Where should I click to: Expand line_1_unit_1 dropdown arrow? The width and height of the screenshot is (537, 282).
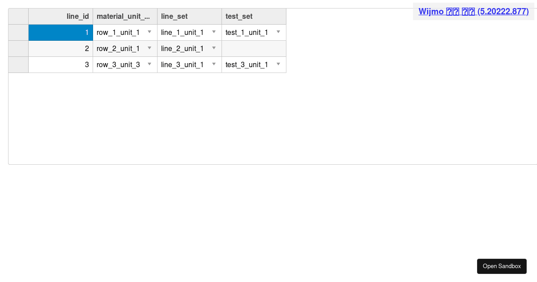pos(214,32)
